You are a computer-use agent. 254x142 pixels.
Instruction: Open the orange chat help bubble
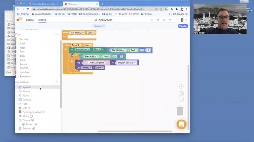click(x=181, y=124)
